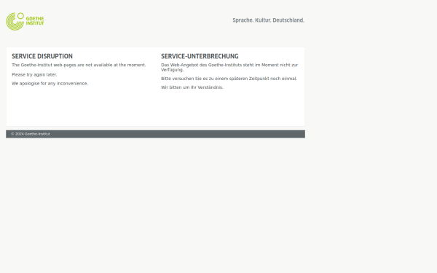Screen dimensions: 437x273
Task: Click 'Wir bitten um Ihr Verständnis.' text
Action: tap(192, 87)
